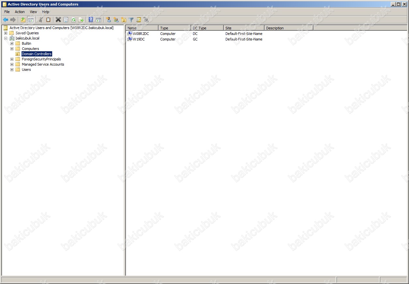Sort by the Site column header
The height and width of the screenshot is (284, 409).
click(244, 28)
